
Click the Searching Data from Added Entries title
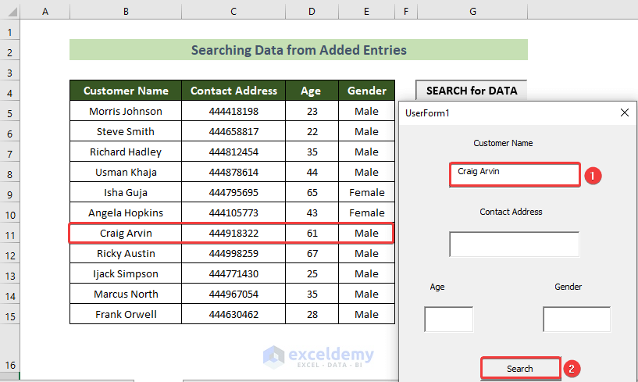click(298, 50)
